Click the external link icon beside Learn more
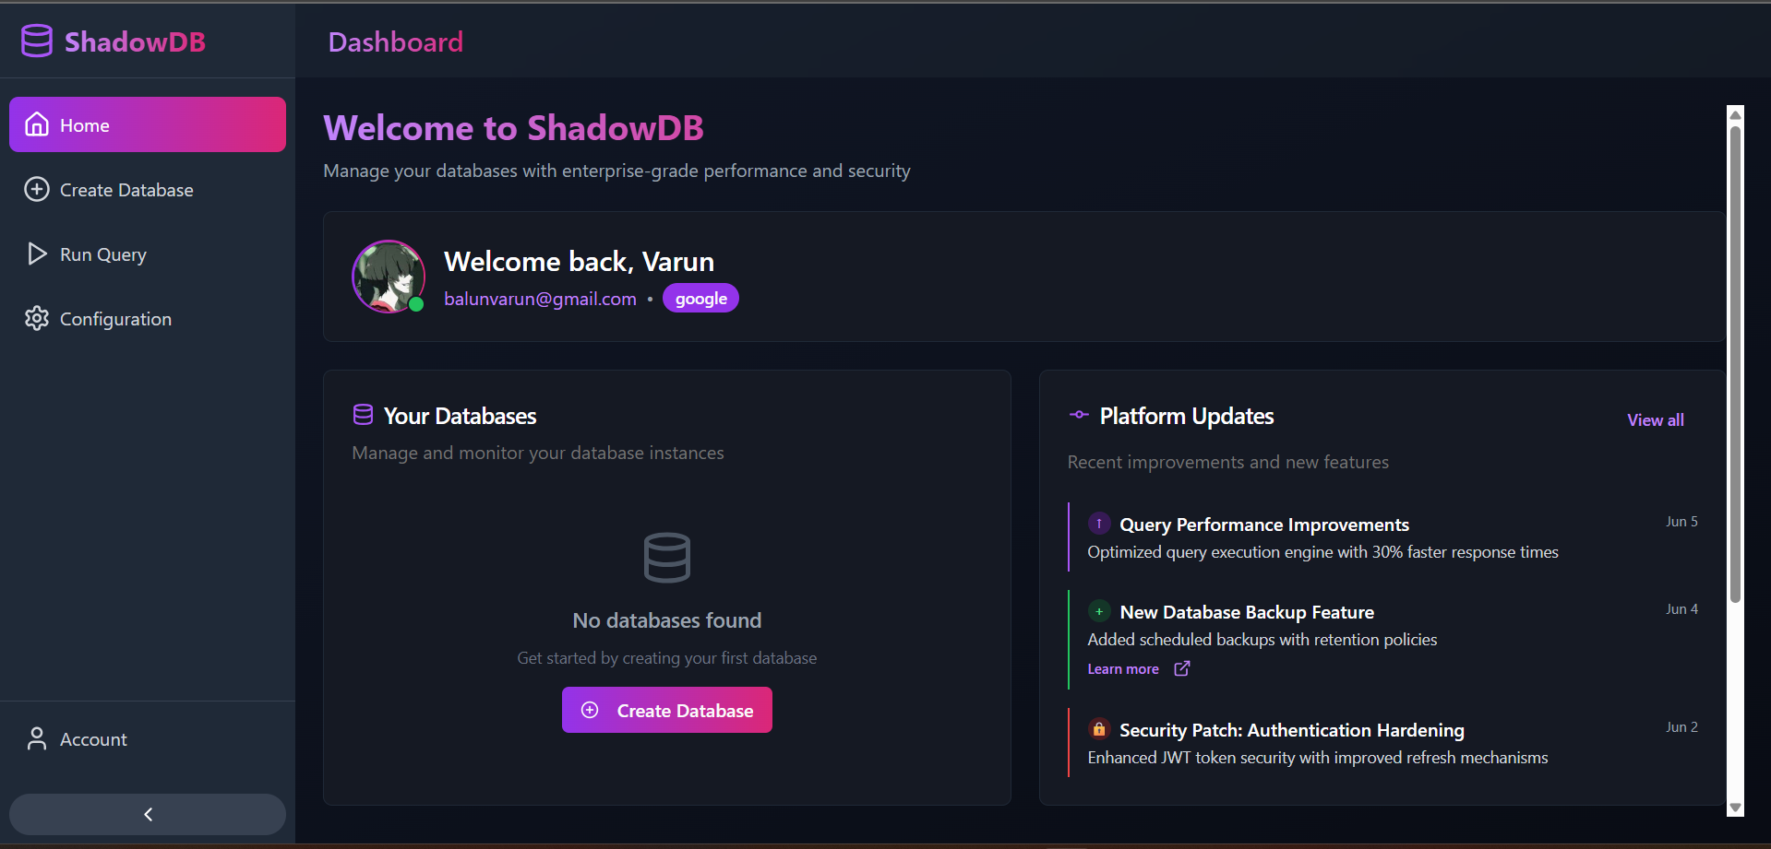Screen dimensions: 1771x849 1181,668
